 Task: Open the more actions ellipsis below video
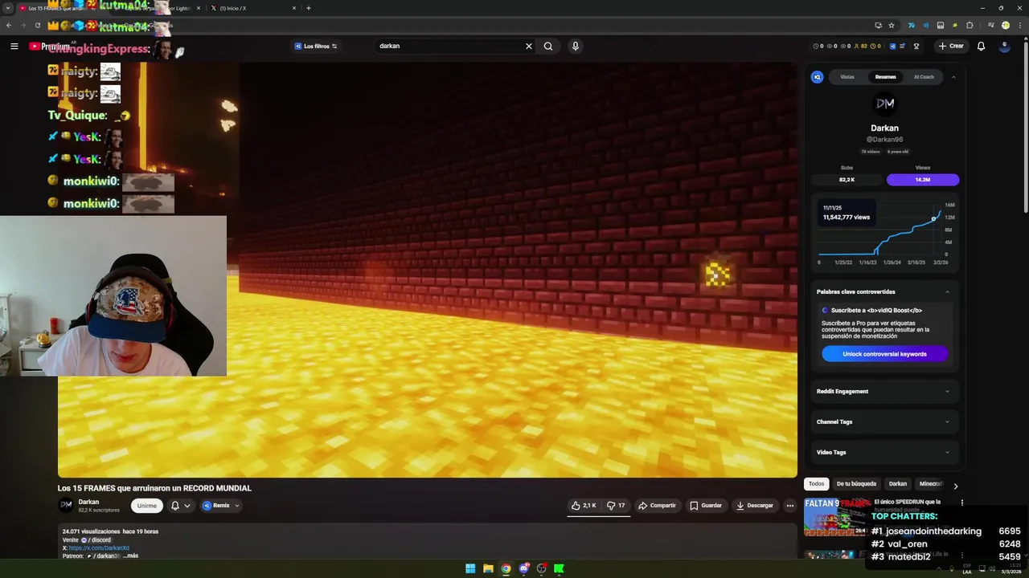point(789,506)
